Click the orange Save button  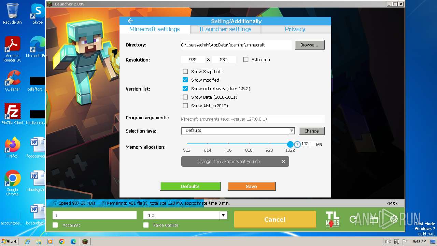[252, 186]
